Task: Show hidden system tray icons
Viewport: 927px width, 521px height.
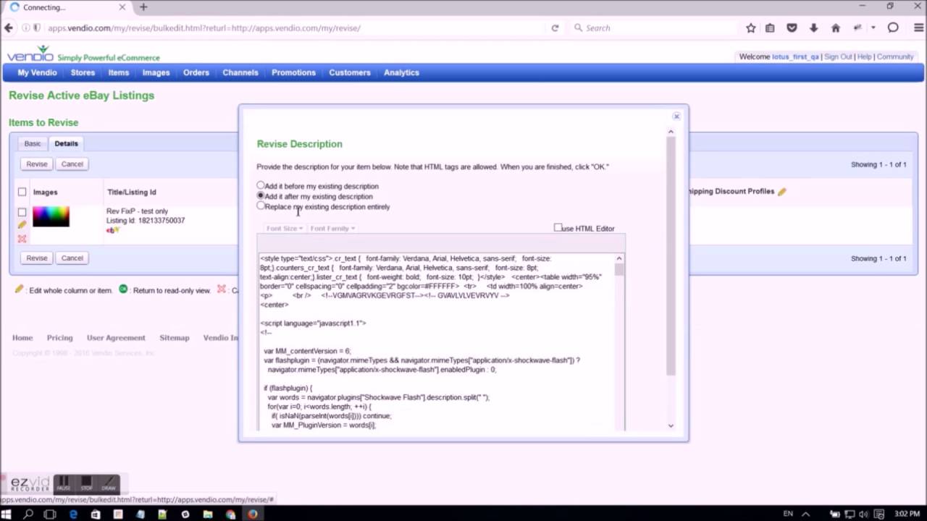Action: pyautogui.click(x=805, y=514)
